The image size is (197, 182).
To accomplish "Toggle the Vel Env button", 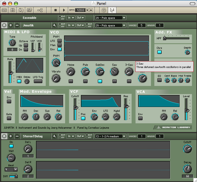I will click(9, 101).
